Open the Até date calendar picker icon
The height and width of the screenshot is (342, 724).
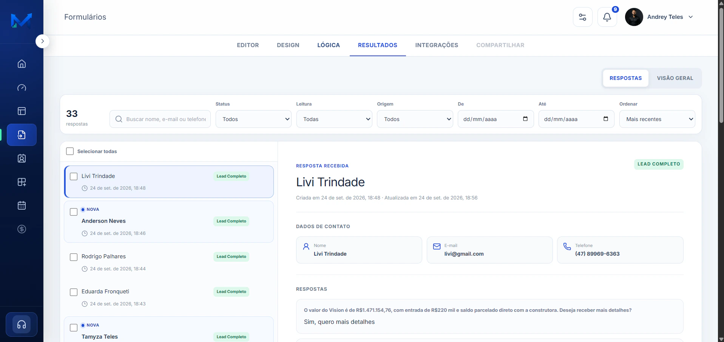606,119
